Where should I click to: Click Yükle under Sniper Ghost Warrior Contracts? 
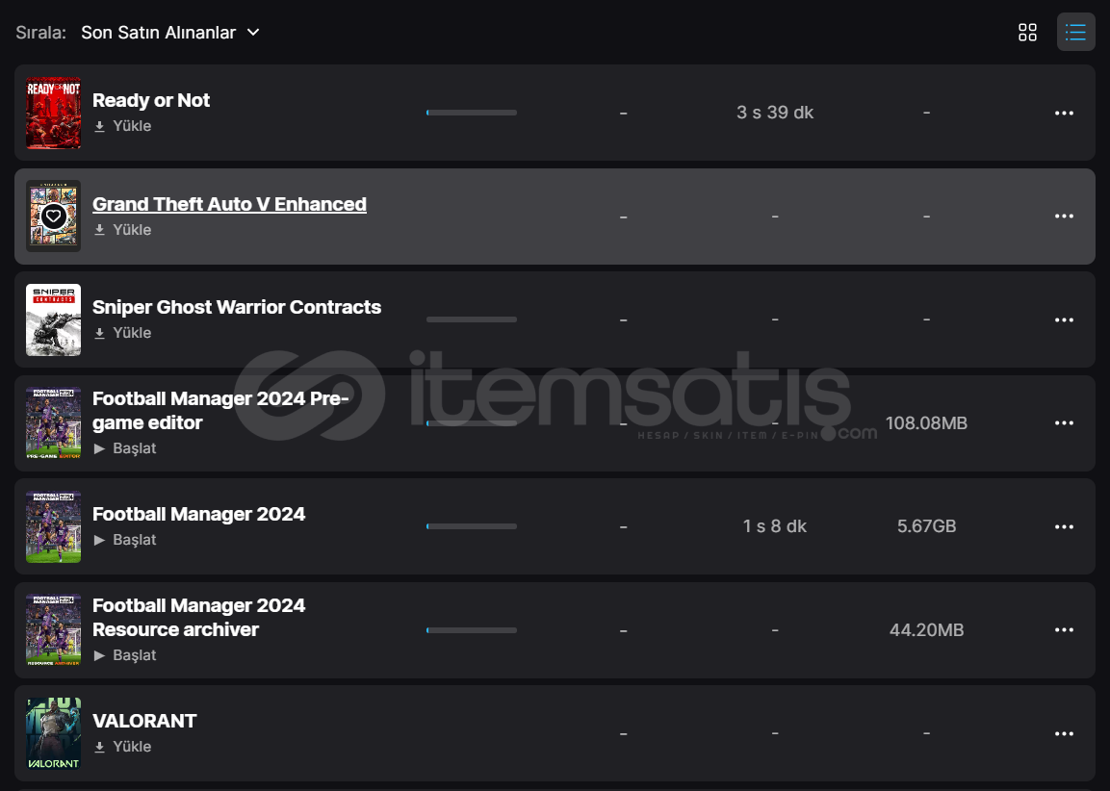pos(123,333)
